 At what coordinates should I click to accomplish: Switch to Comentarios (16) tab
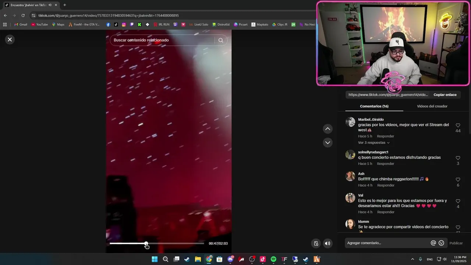374,106
